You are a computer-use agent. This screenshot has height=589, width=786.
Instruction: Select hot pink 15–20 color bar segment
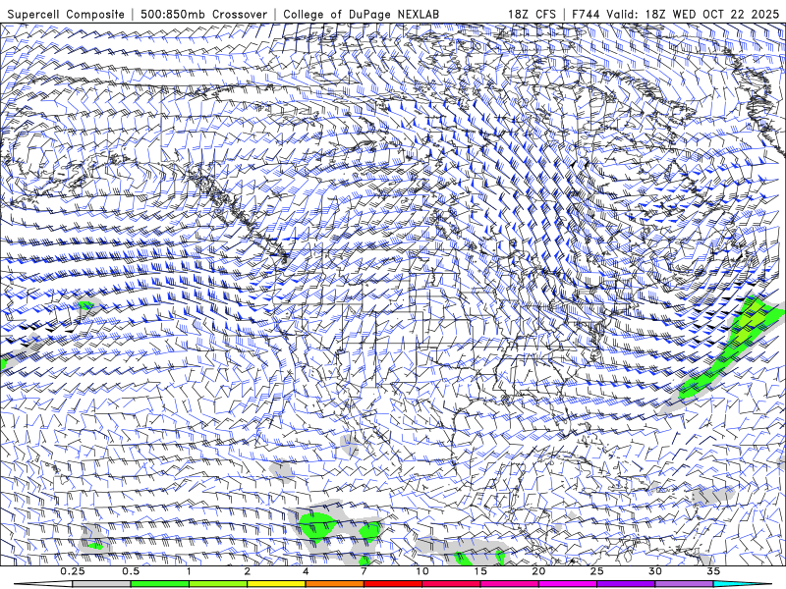pos(509,584)
